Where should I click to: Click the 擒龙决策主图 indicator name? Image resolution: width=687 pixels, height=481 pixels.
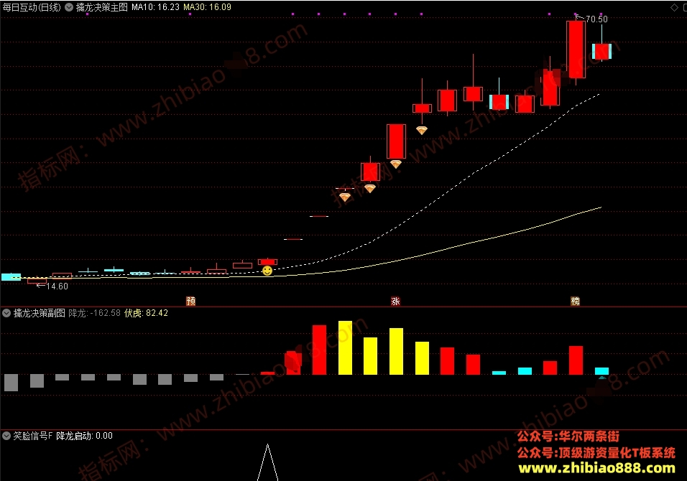click(101, 7)
